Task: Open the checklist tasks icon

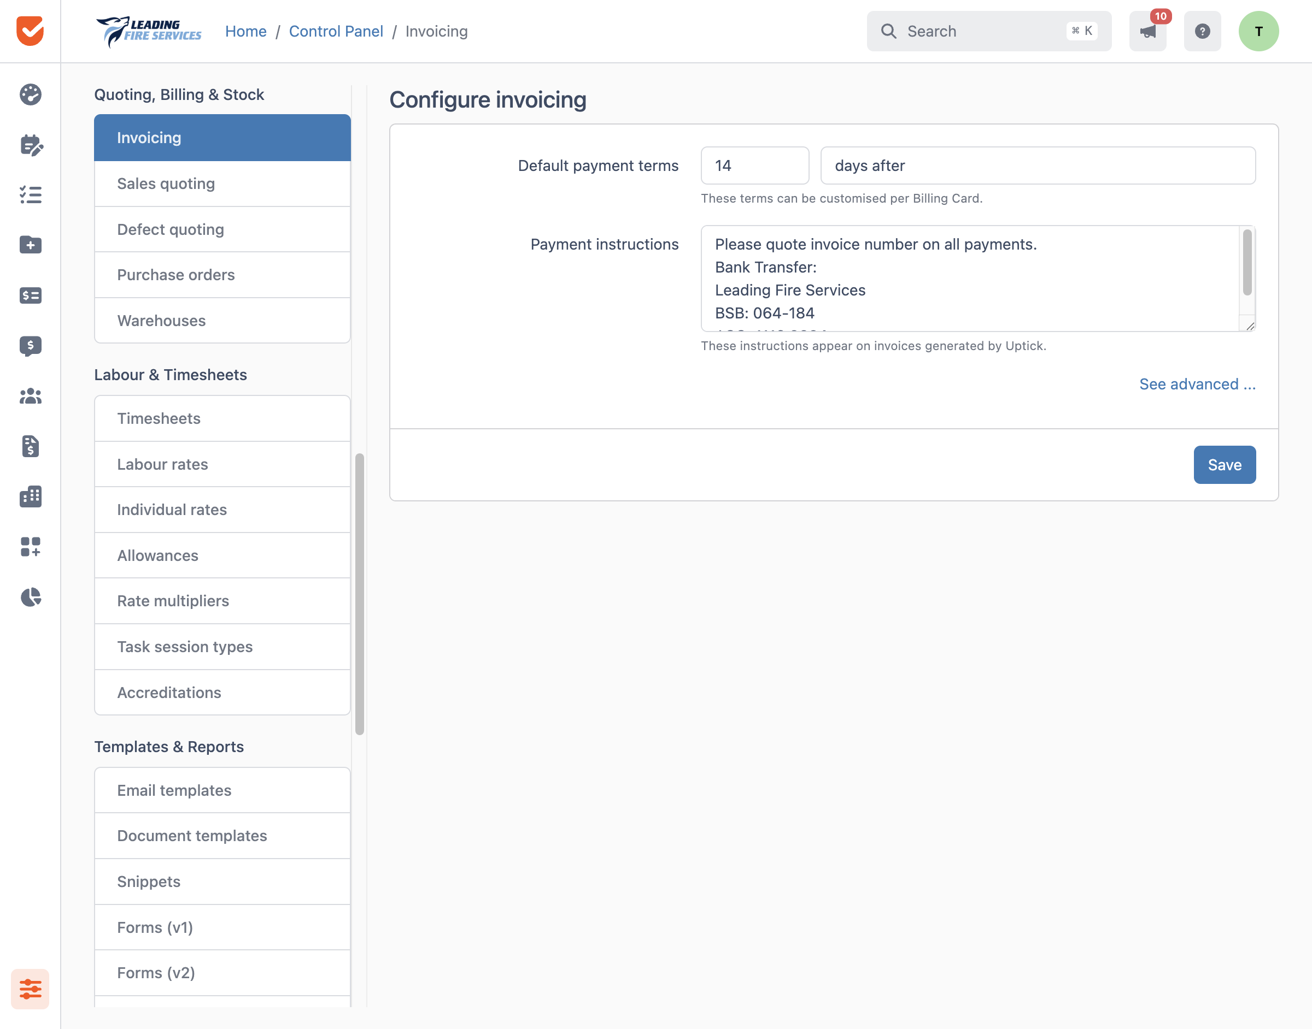Action: point(30,194)
